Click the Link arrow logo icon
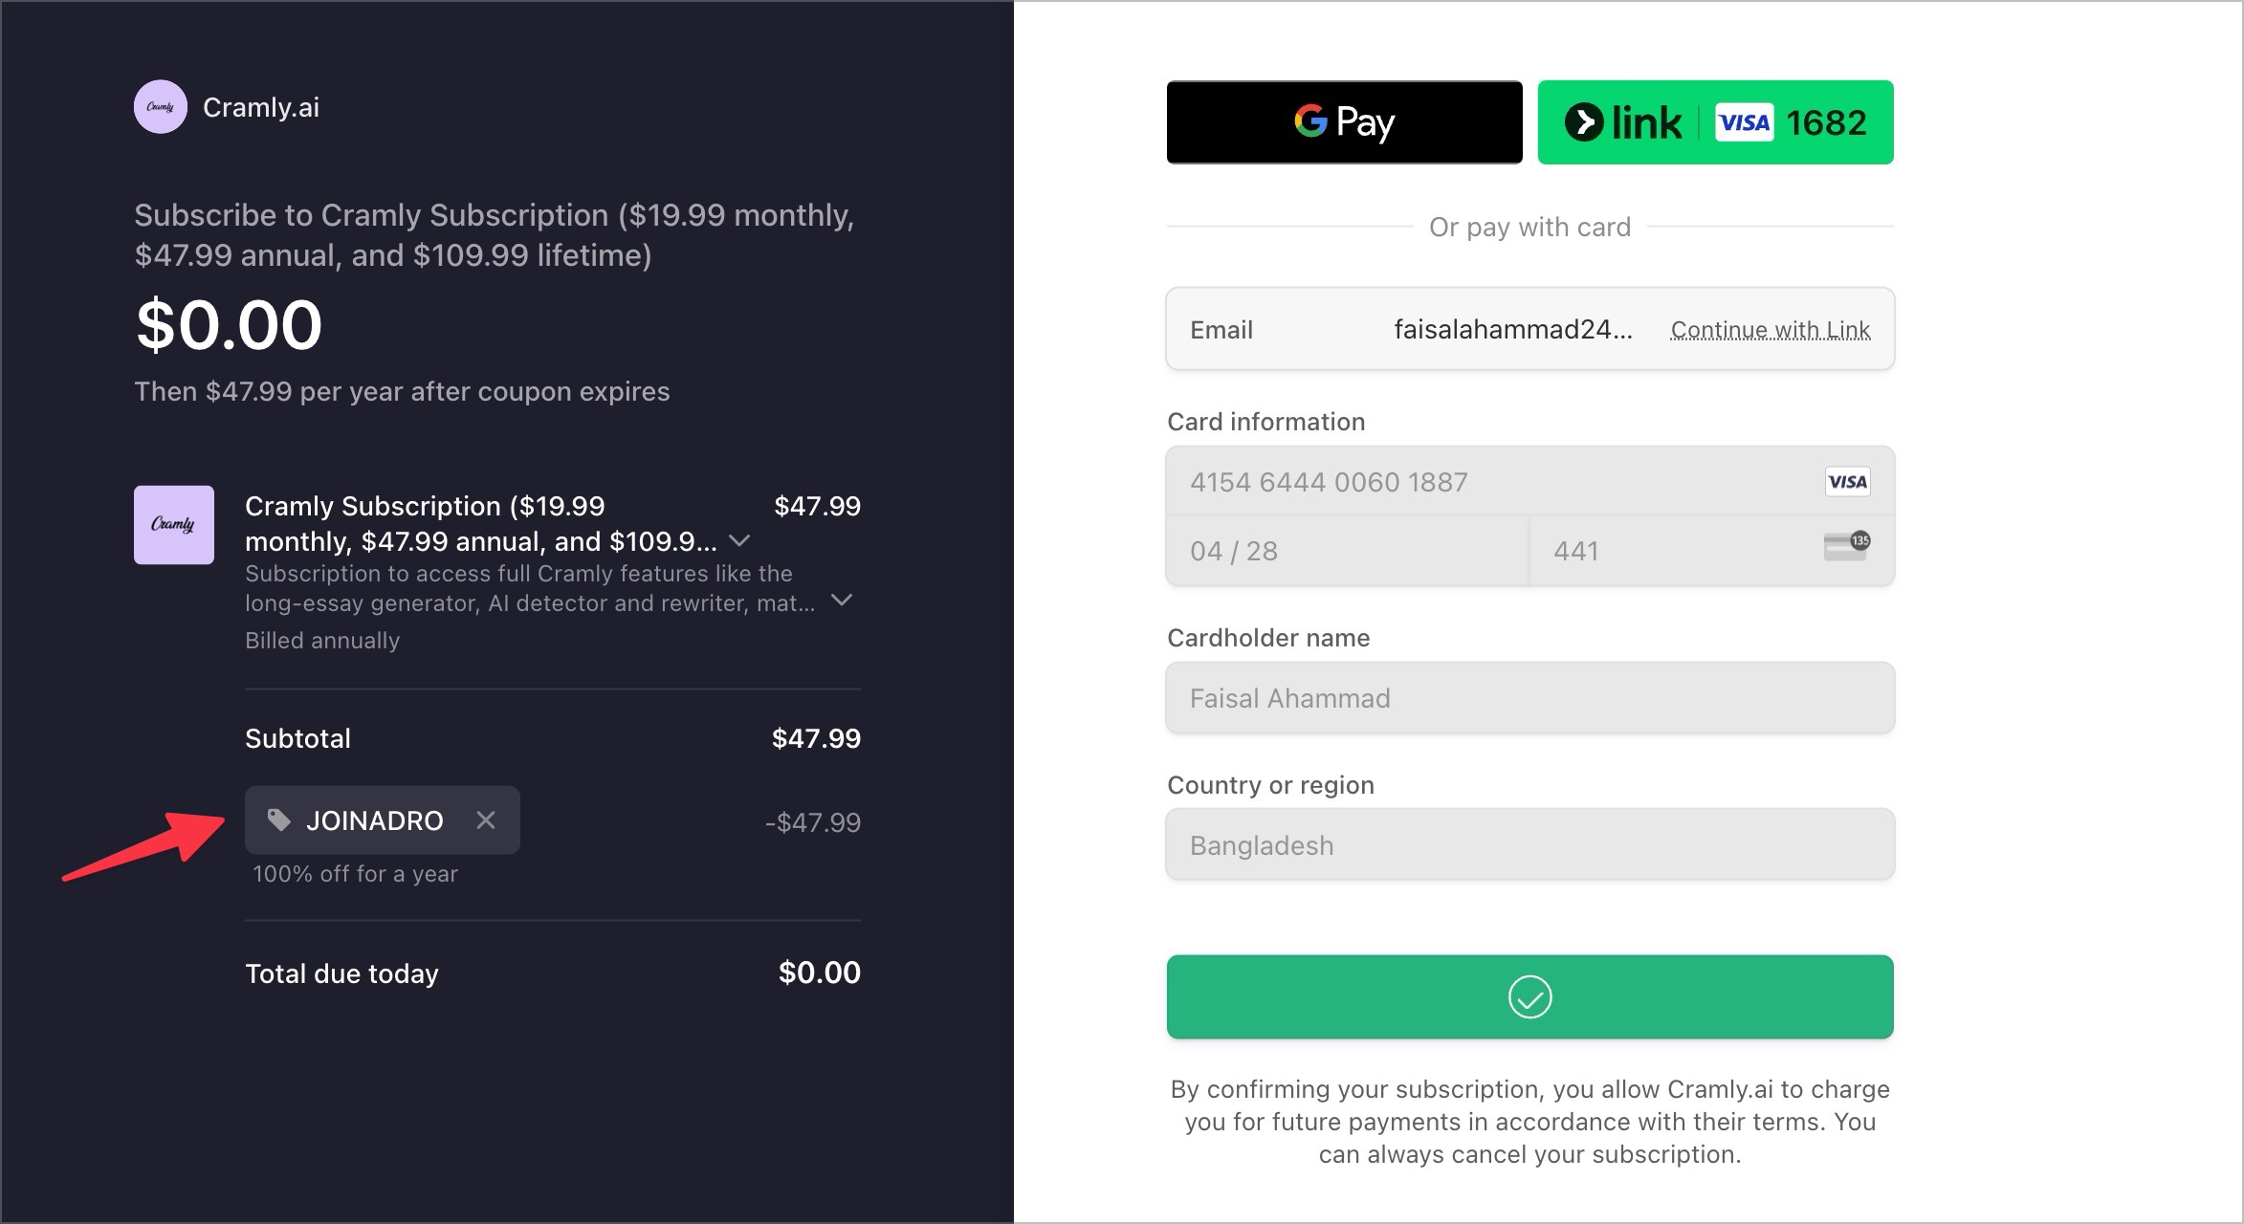 click(x=1584, y=122)
